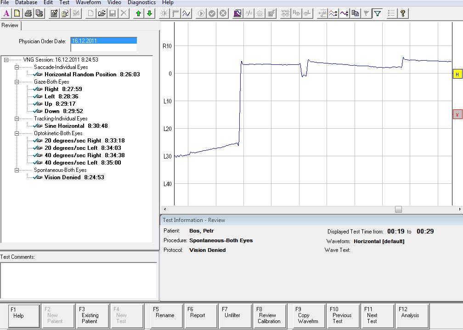463x330 pixels.
Task: Click the F8 Review Calibration button
Action: tap(270, 316)
